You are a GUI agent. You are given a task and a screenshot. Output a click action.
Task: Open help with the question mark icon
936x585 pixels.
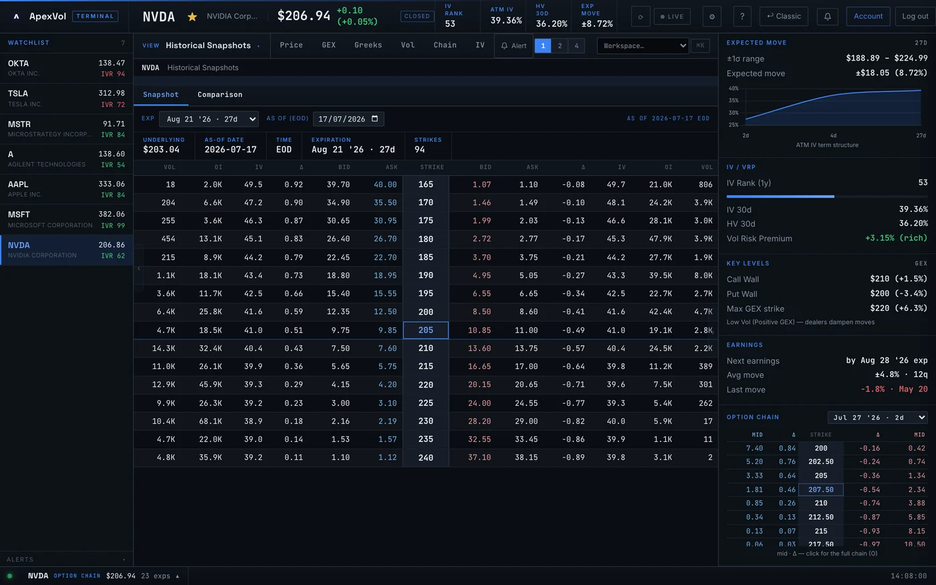click(742, 17)
